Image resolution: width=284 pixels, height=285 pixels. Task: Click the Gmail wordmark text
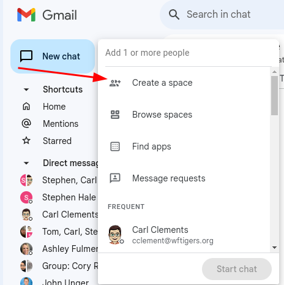tap(60, 15)
